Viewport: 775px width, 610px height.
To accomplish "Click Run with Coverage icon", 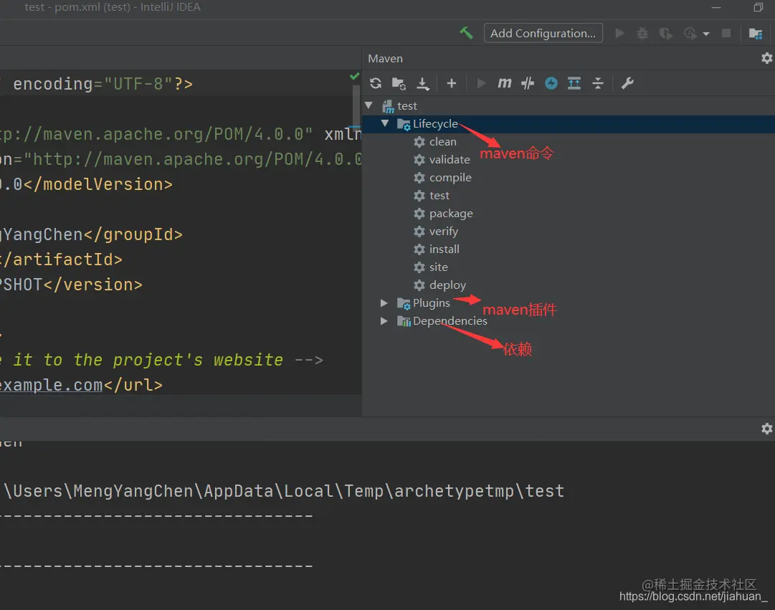I will [666, 34].
